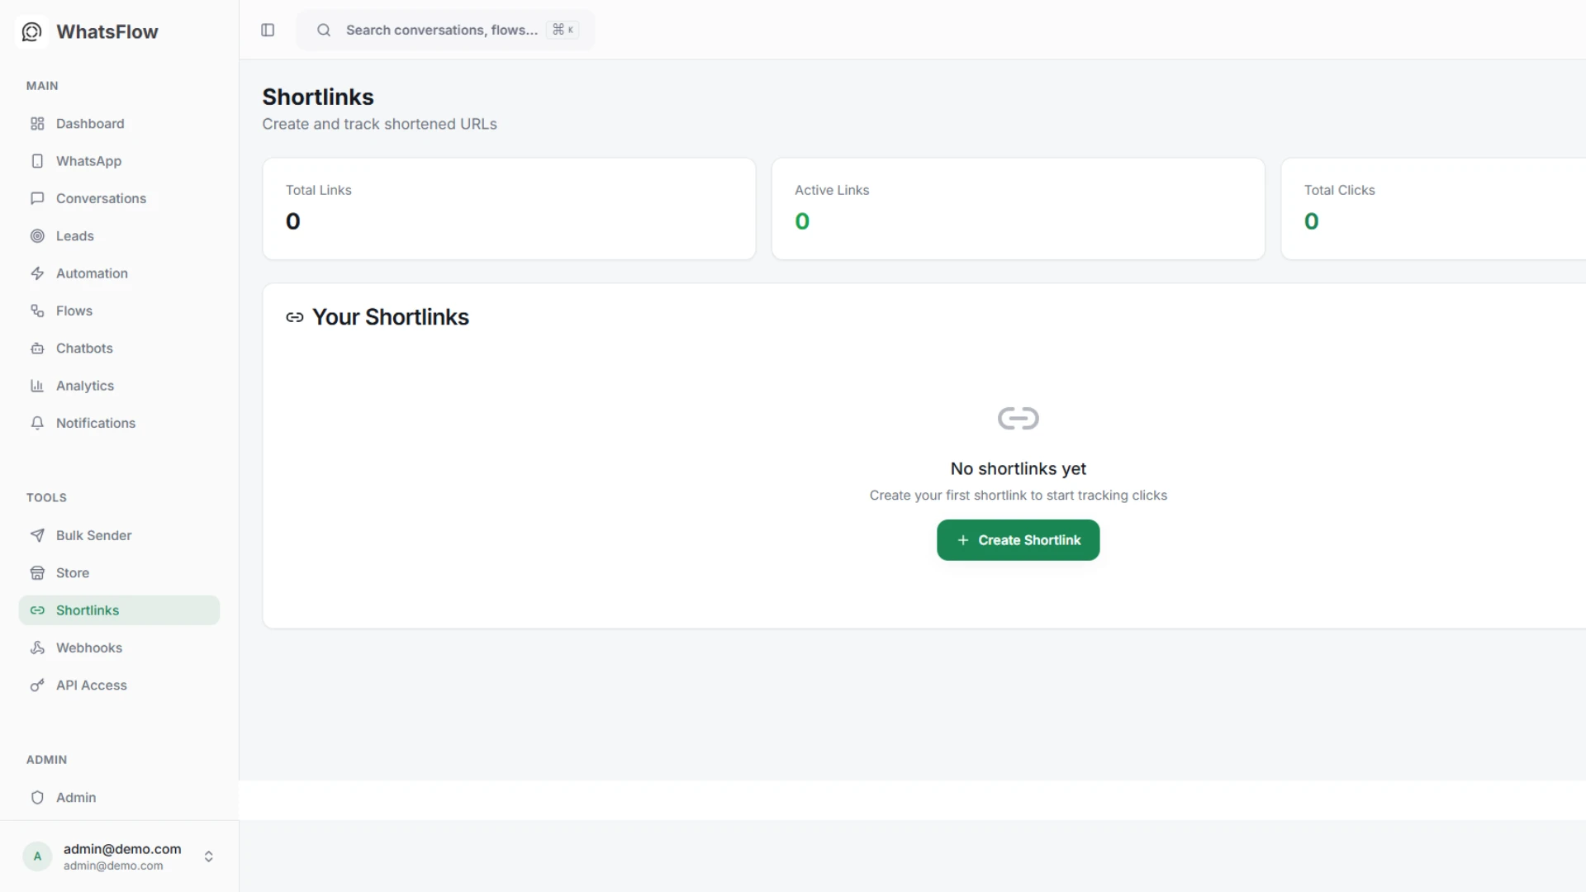1586x892 pixels.
Task: Click the Notifications bell icon
Action: click(37, 423)
